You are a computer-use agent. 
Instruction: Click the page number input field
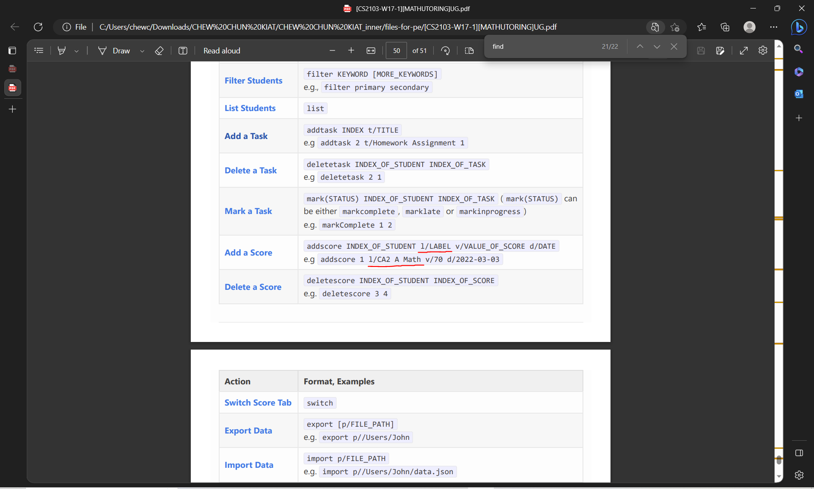point(396,50)
